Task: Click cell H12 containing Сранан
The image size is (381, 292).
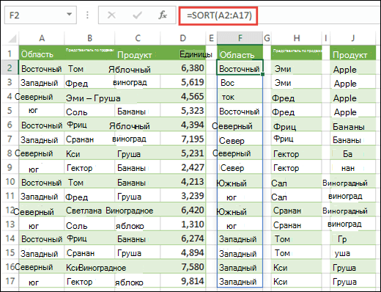Action: click(297, 210)
